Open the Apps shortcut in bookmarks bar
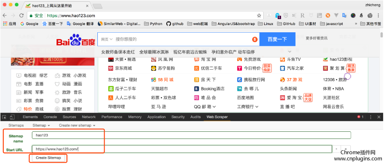Screen dimensions: 384x164 point(9,24)
